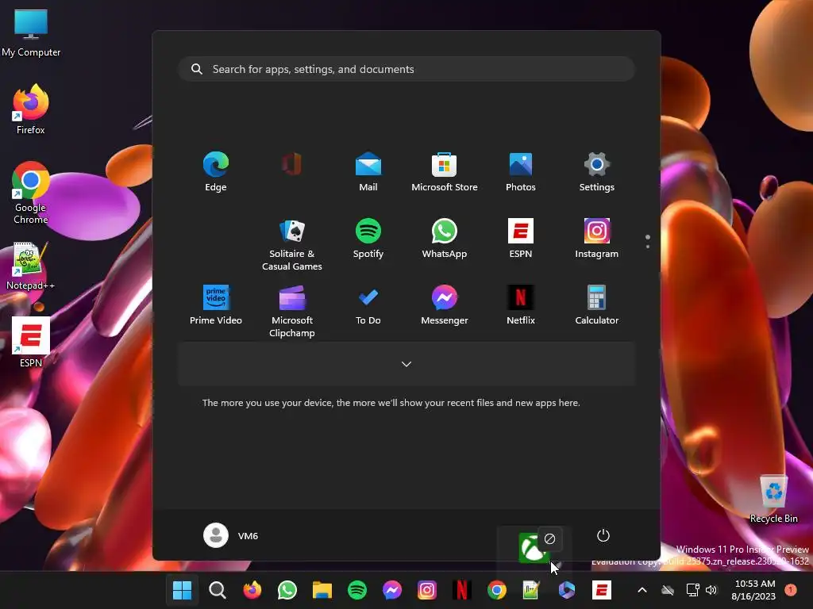This screenshot has height=609, width=813.
Task: Open notification badge in tray
Action: [x=791, y=590]
